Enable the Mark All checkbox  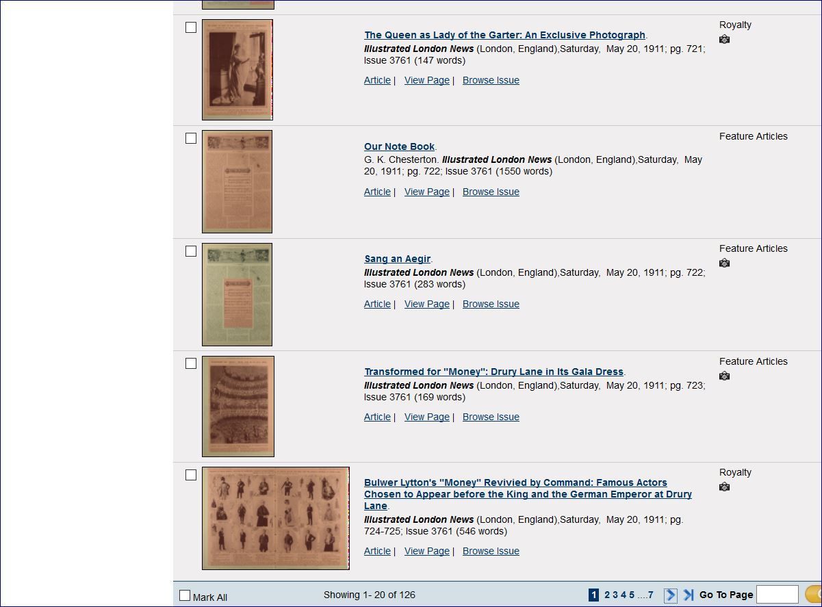(185, 595)
